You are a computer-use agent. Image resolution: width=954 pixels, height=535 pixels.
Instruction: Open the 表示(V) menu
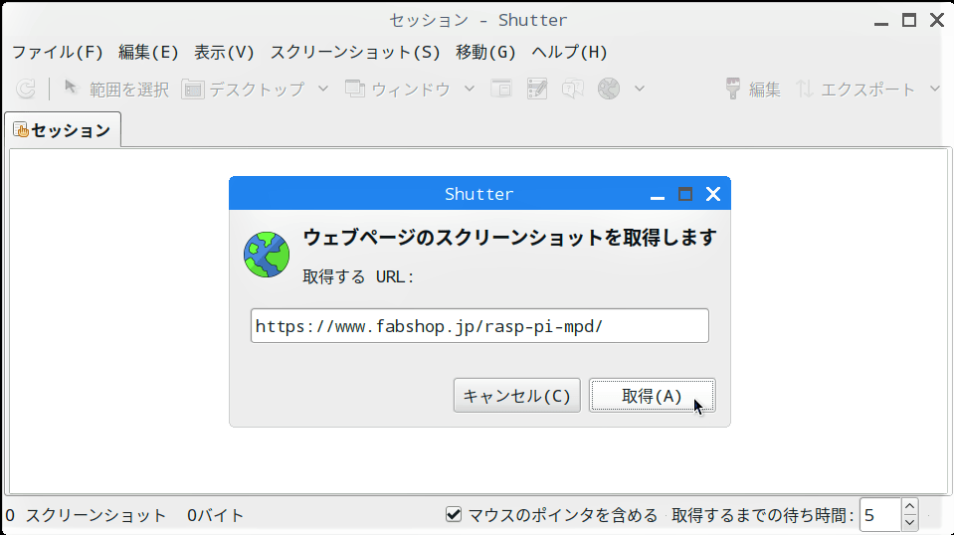(224, 53)
